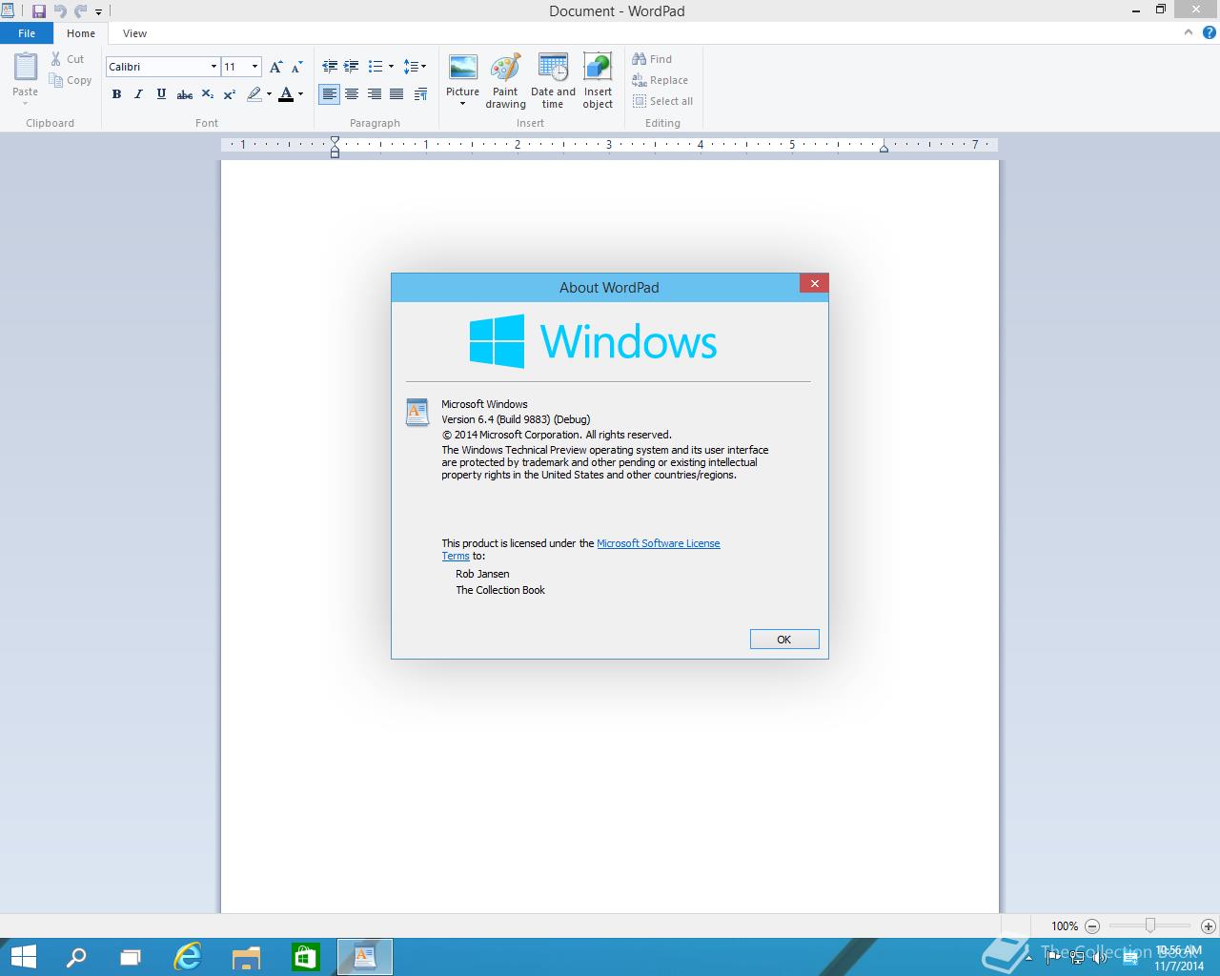Click the Cut scissors button
The height and width of the screenshot is (976, 1220).
[68, 59]
